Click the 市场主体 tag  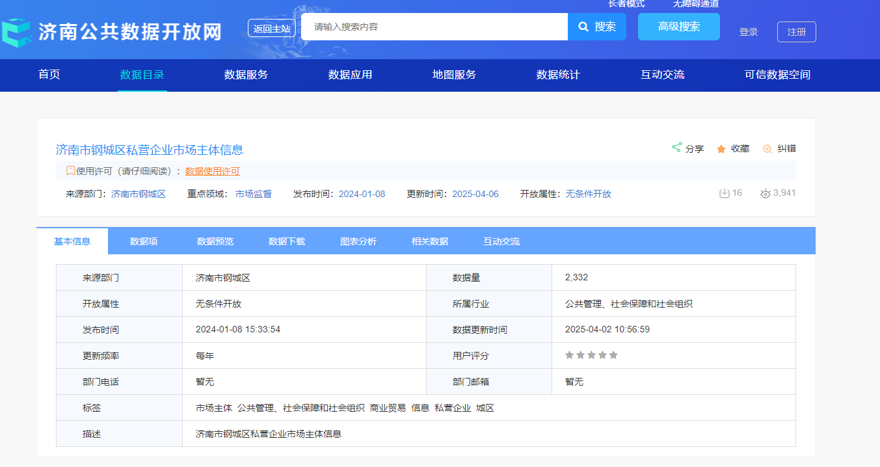214,408
